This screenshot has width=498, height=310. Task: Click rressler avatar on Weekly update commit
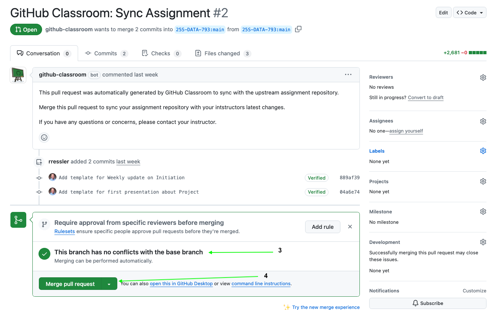pos(53,177)
